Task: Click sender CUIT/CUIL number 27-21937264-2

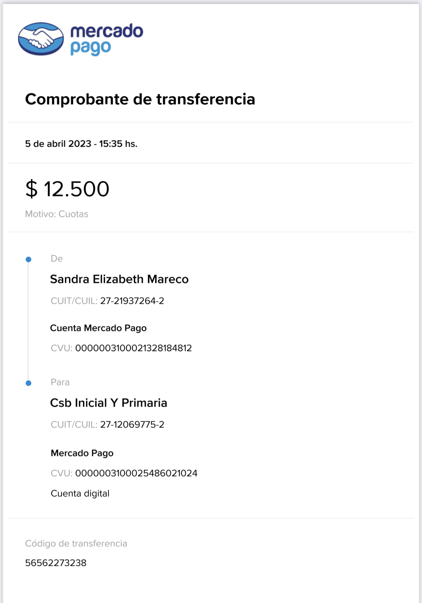Action: [132, 301]
